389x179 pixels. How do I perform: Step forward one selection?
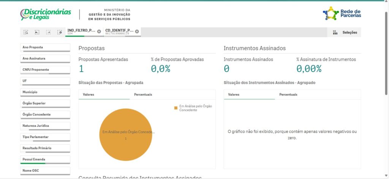pos(48,33)
